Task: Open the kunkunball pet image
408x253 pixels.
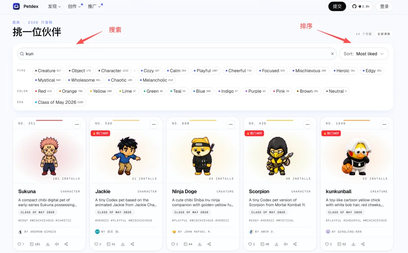Action: pyautogui.click(x=357, y=156)
